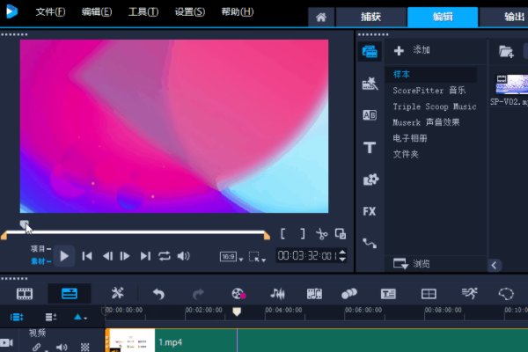Click the preview scrubber handle
This screenshot has height=352, width=528.
click(24, 224)
